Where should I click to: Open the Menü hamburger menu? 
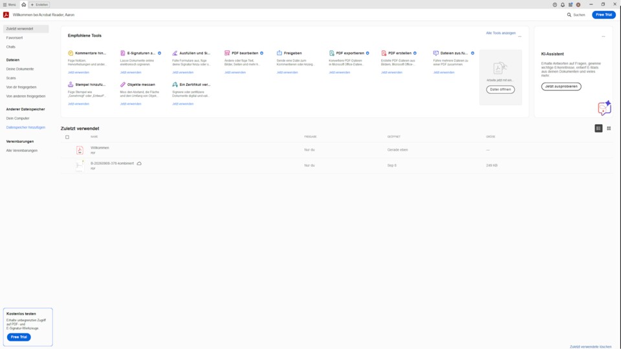point(10,5)
